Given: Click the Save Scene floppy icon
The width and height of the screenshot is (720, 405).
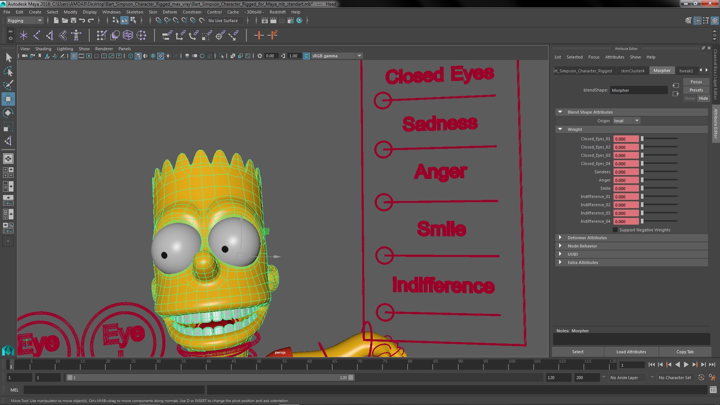Looking at the screenshot, I should tap(73, 21).
